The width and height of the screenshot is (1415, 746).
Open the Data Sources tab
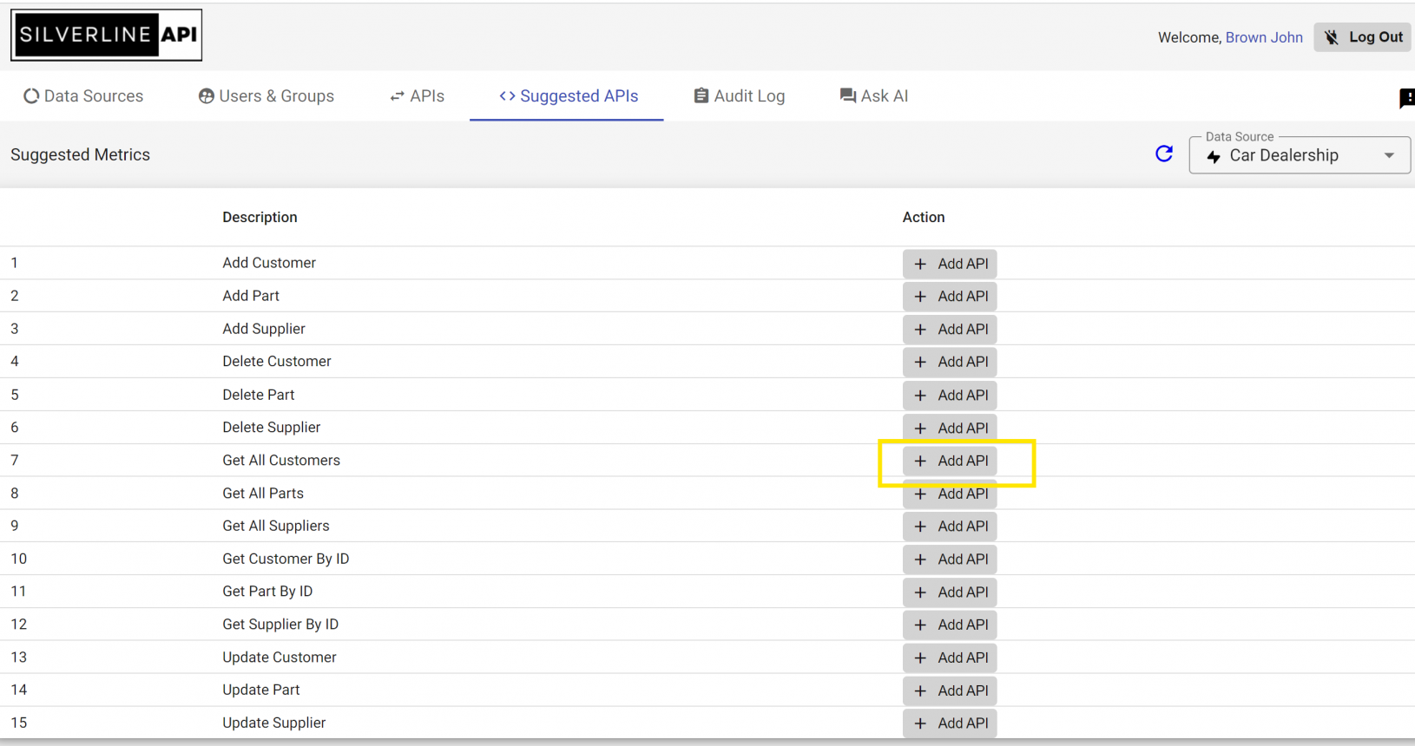83,96
